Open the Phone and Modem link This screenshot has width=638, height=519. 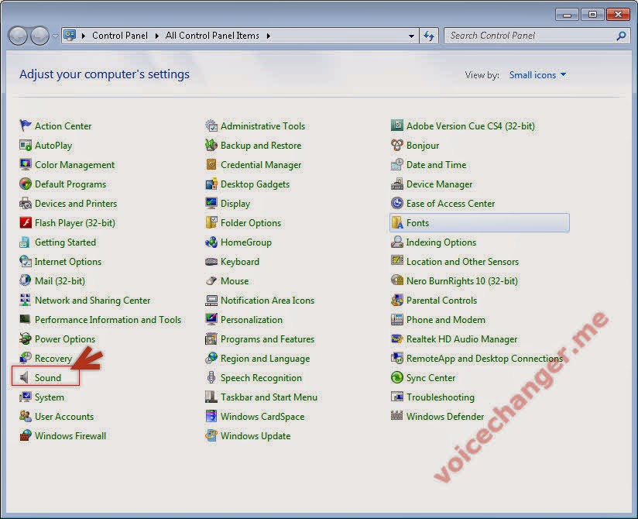click(x=445, y=320)
